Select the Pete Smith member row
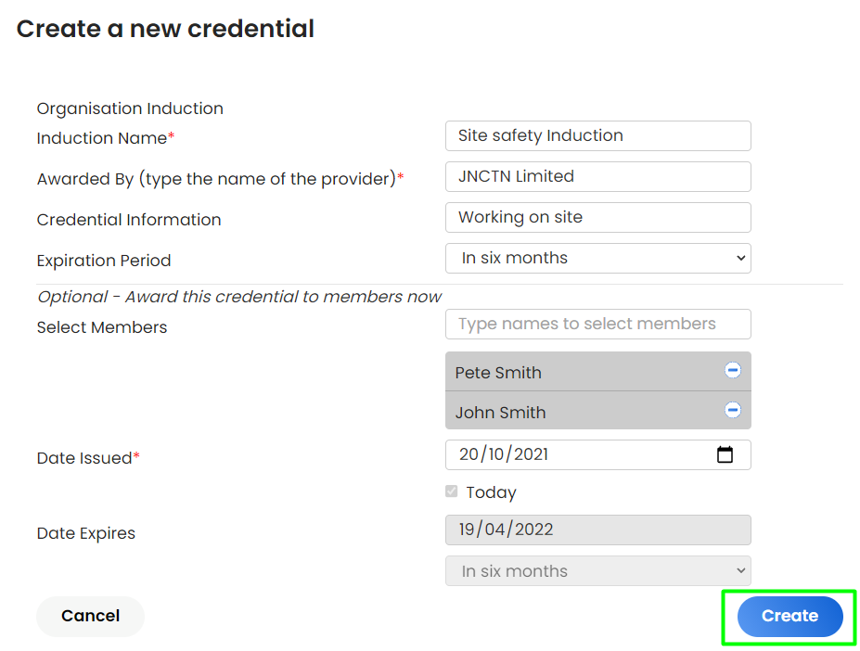860x651 pixels. pyautogui.click(x=597, y=371)
